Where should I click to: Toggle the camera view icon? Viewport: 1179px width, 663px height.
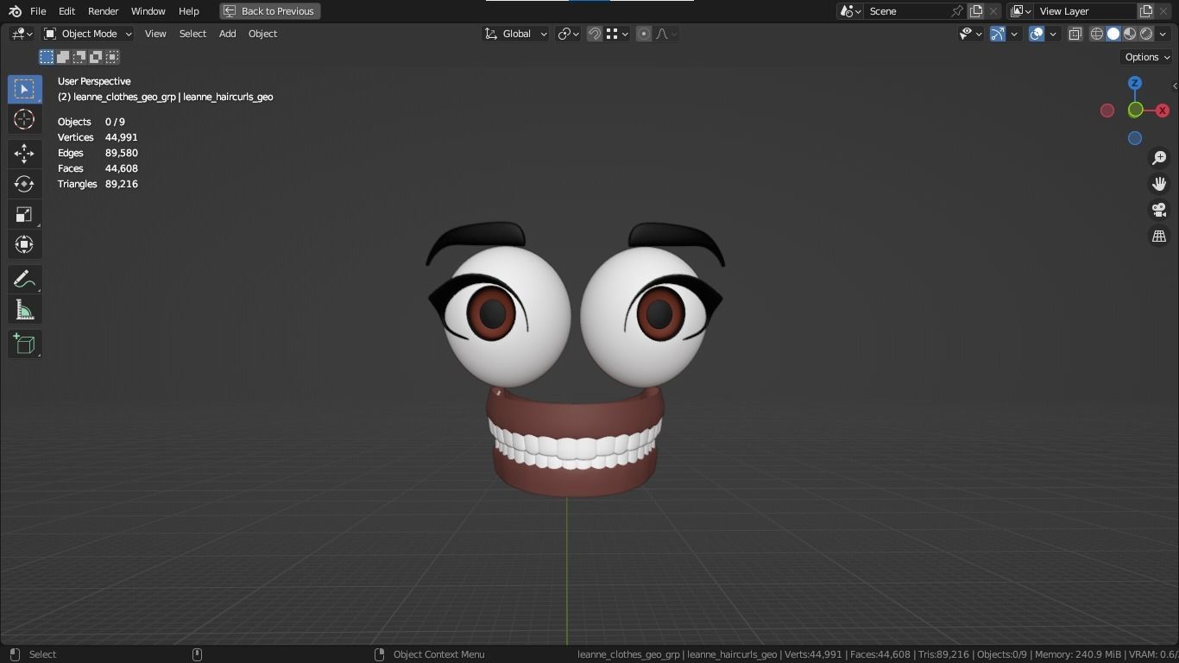(x=1159, y=210)
